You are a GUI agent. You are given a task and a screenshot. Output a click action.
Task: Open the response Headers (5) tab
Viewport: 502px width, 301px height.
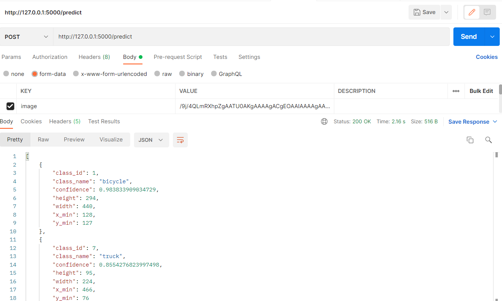pyautogui.click(x=65, y=121)
